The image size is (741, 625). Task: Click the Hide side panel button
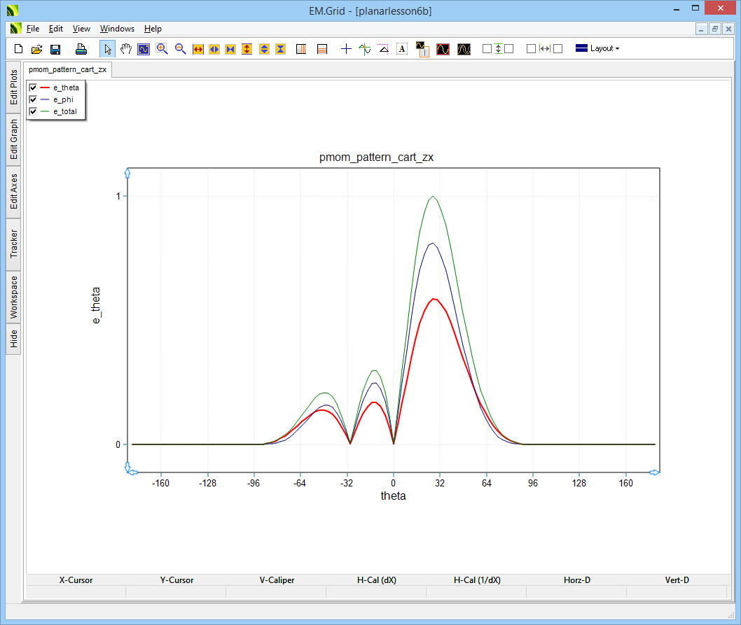(14, 339)
